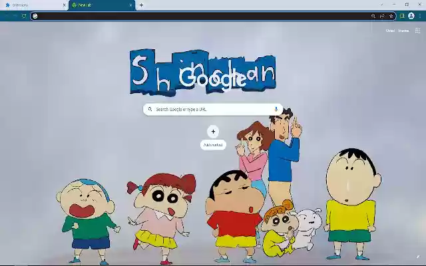The width and height of the screenshot is (426, 266).
Task: Switch to the Extensions tab
Action: pyautogui.click(x=34, y=5)
